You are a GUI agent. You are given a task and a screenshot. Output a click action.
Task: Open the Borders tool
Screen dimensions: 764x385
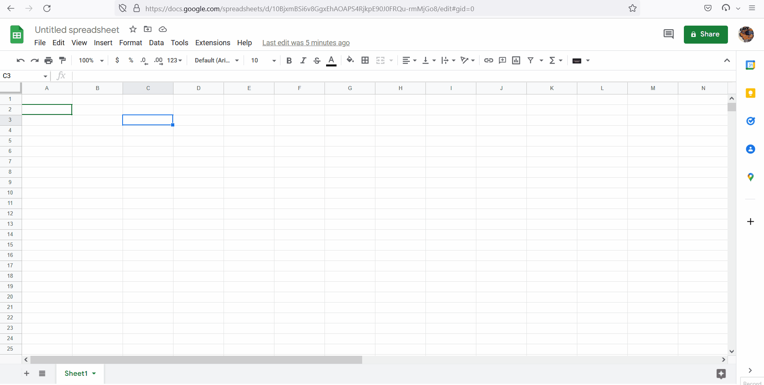(365, 60)
